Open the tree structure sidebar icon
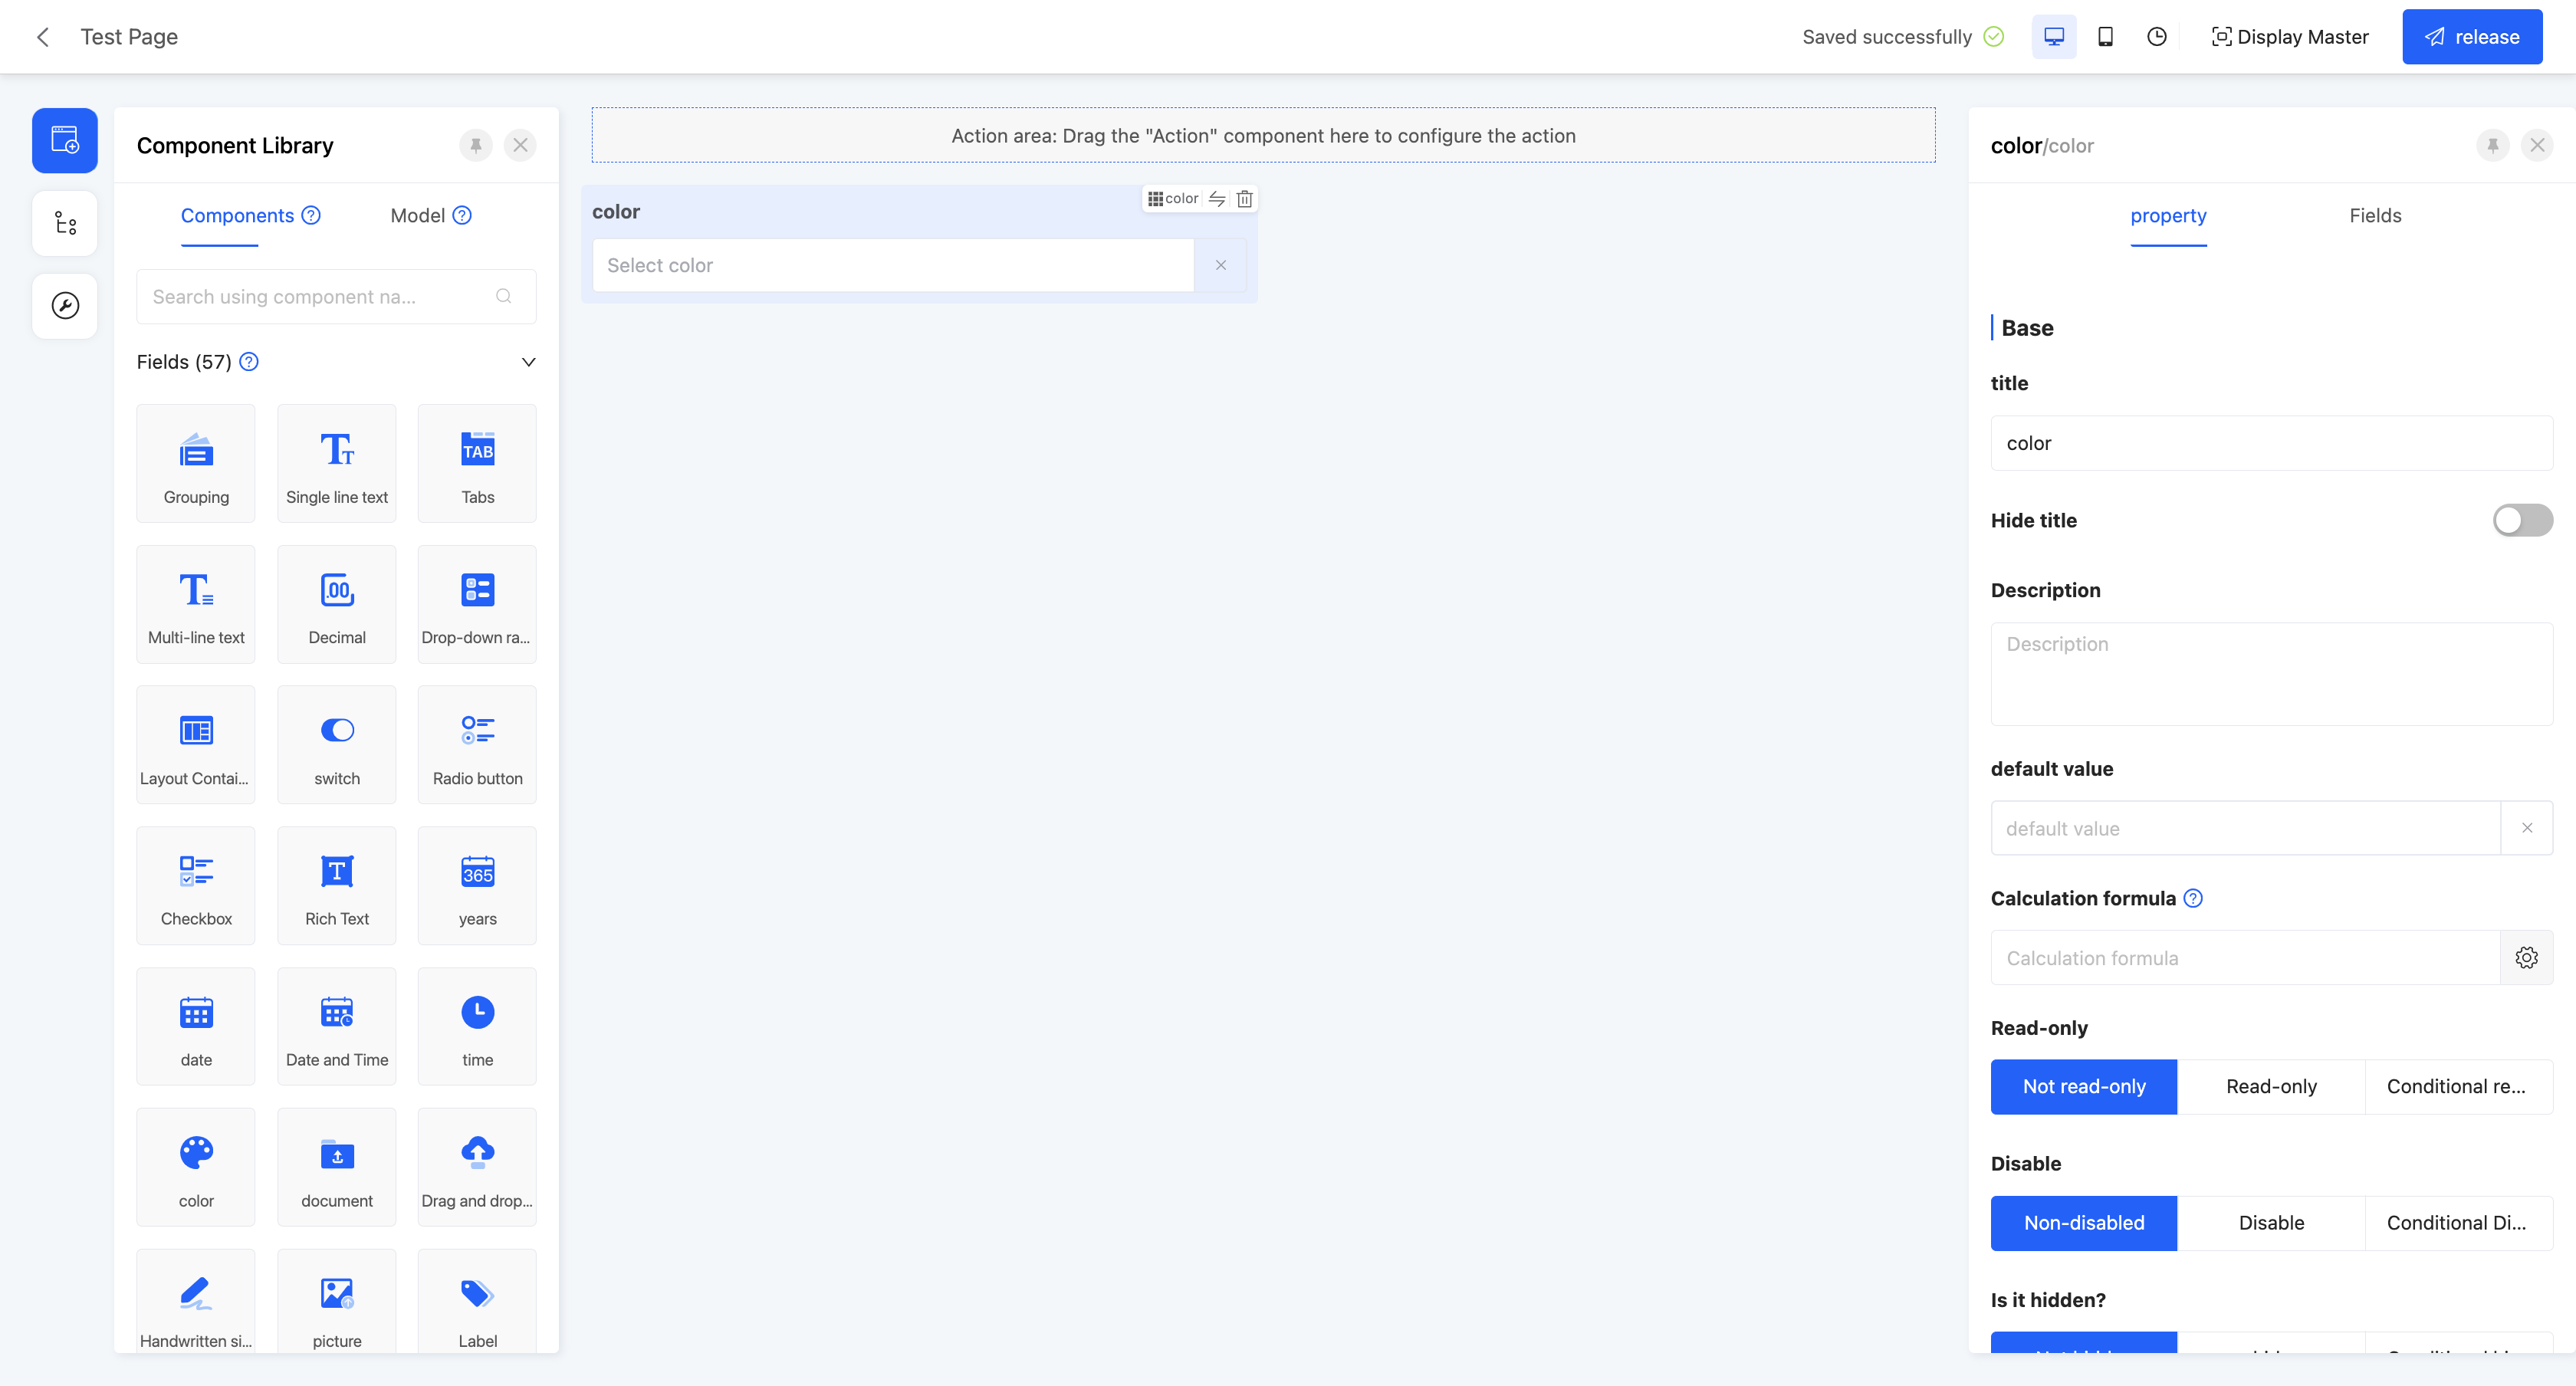Image resolution: width=2576 pixels, height=1386 pixels. 65,223
